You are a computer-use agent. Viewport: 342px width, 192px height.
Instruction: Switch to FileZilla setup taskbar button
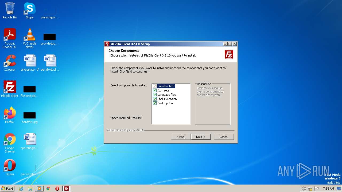(67, 189)
